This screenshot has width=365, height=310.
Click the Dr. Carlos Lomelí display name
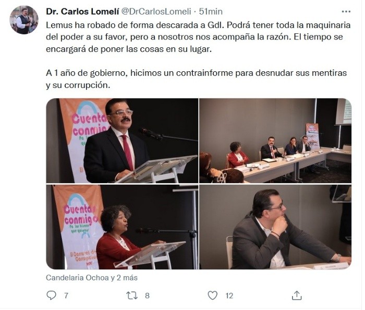pyautogui.click(x=82, y=11)
